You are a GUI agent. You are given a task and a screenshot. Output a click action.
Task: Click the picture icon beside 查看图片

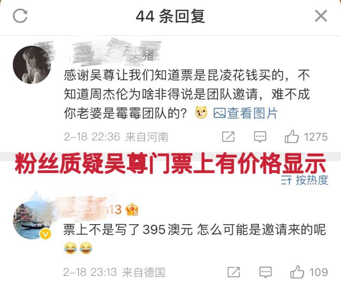[x=220, y=113]
